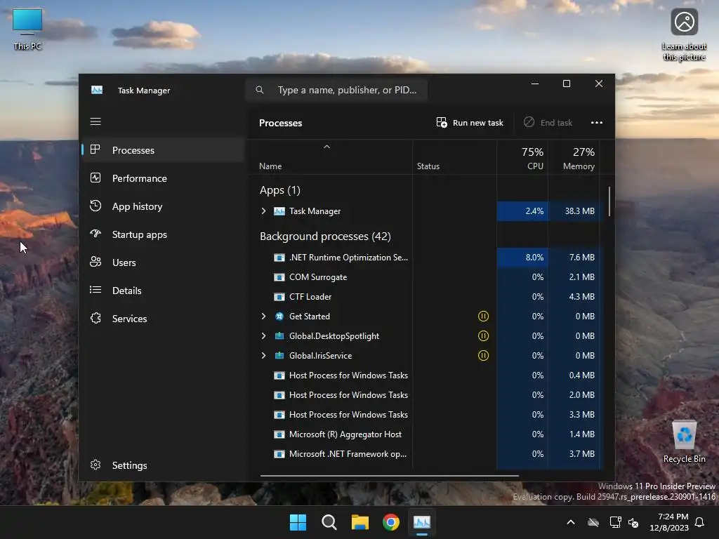719x539 pixels.
Task: Click the Get Started app icon
Action: click(x=279, y=317)
